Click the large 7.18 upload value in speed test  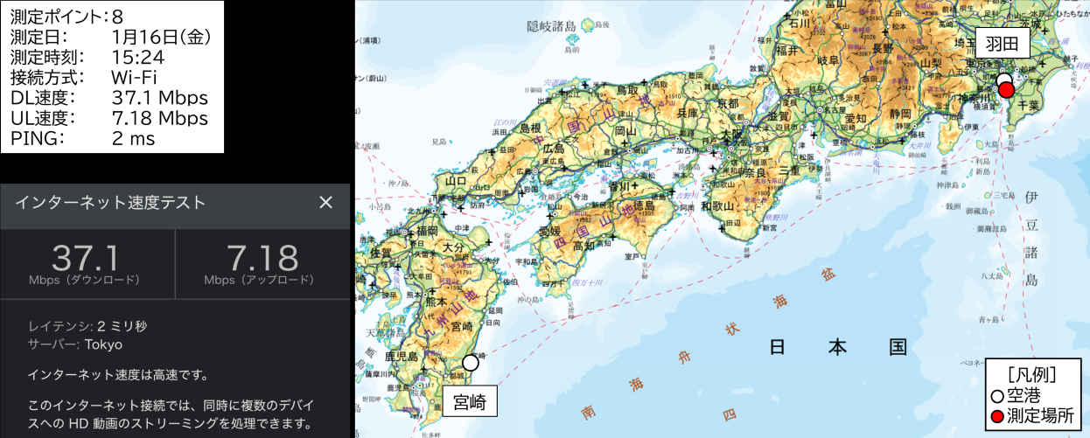(x=262, y=257)
